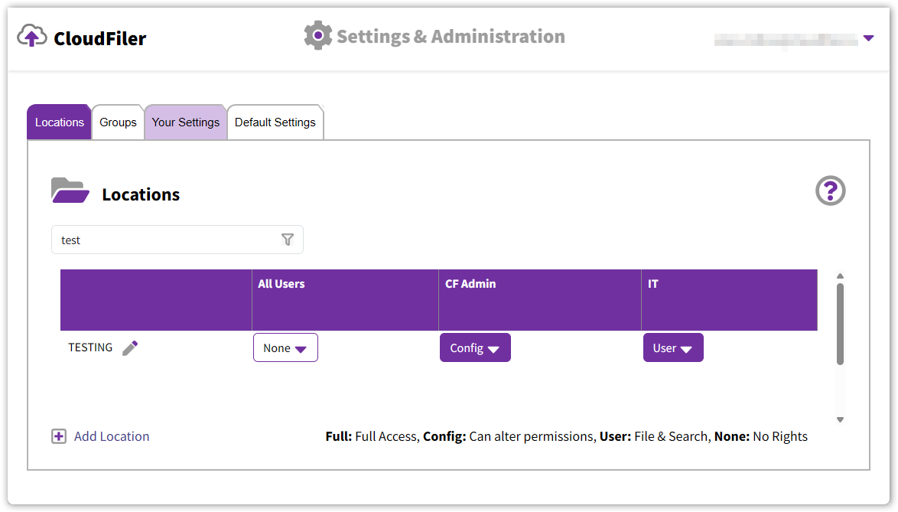Click the Add Location link
Viewport: 898px width, 512px height.
coord(112,436)
